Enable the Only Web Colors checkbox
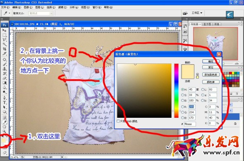The width and height of the screenshot is (244, 161). (x=118, y=121)
